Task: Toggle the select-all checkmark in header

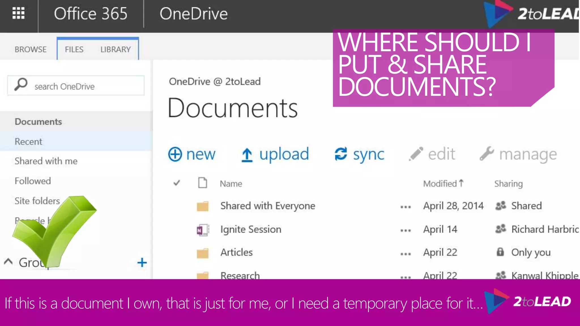Action: 177,183
